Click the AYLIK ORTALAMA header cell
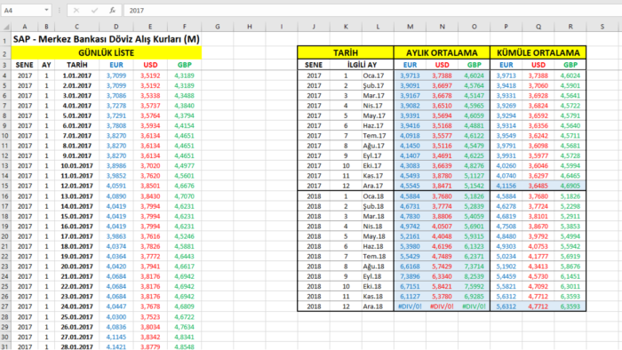Screen dimensions: 622x350 click(x=442, y=52)
